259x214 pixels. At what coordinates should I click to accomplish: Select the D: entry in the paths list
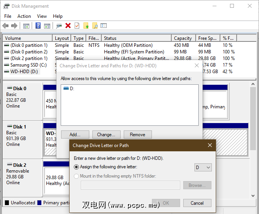pos(72,89)
